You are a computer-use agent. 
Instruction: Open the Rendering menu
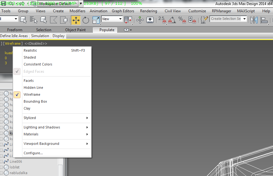pyautogui.click(x=148, y=11)
